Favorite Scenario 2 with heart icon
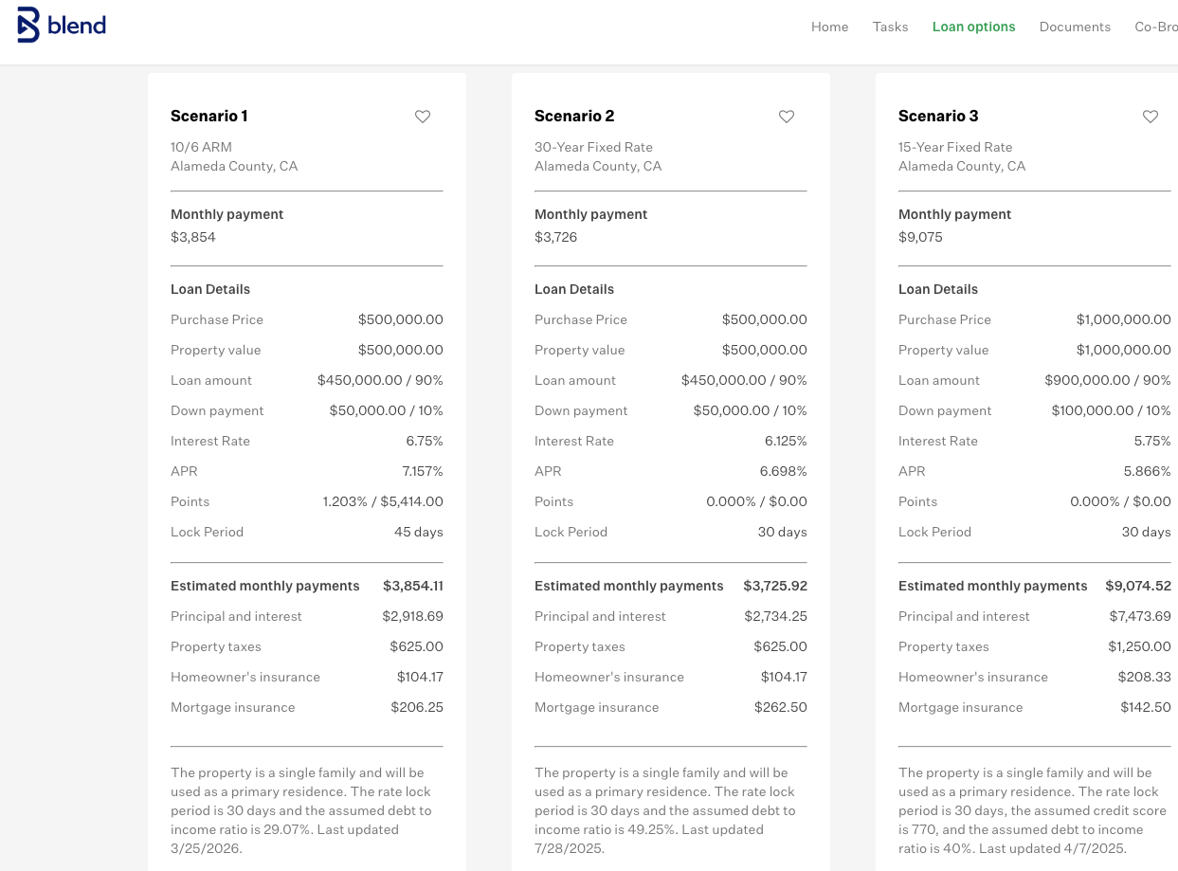1178x871 pixels. click(x=787, y=117)
